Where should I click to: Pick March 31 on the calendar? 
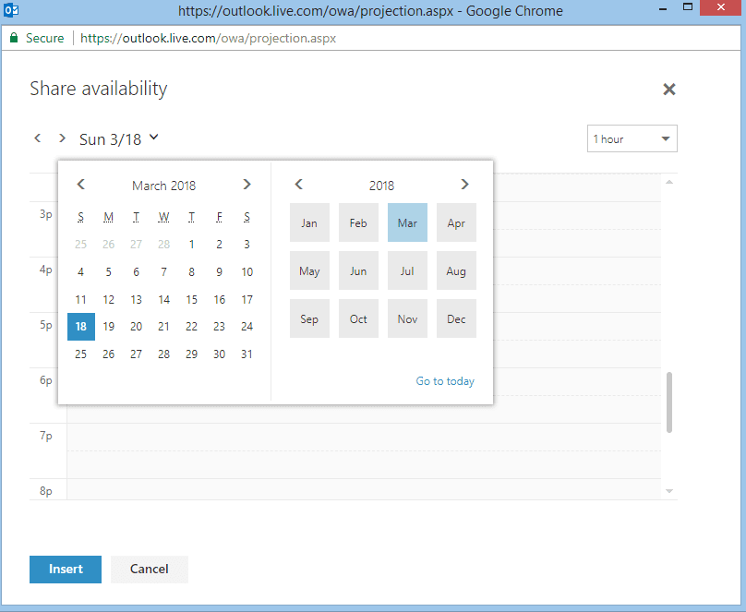pyautogui.click(x=247, y=354)
